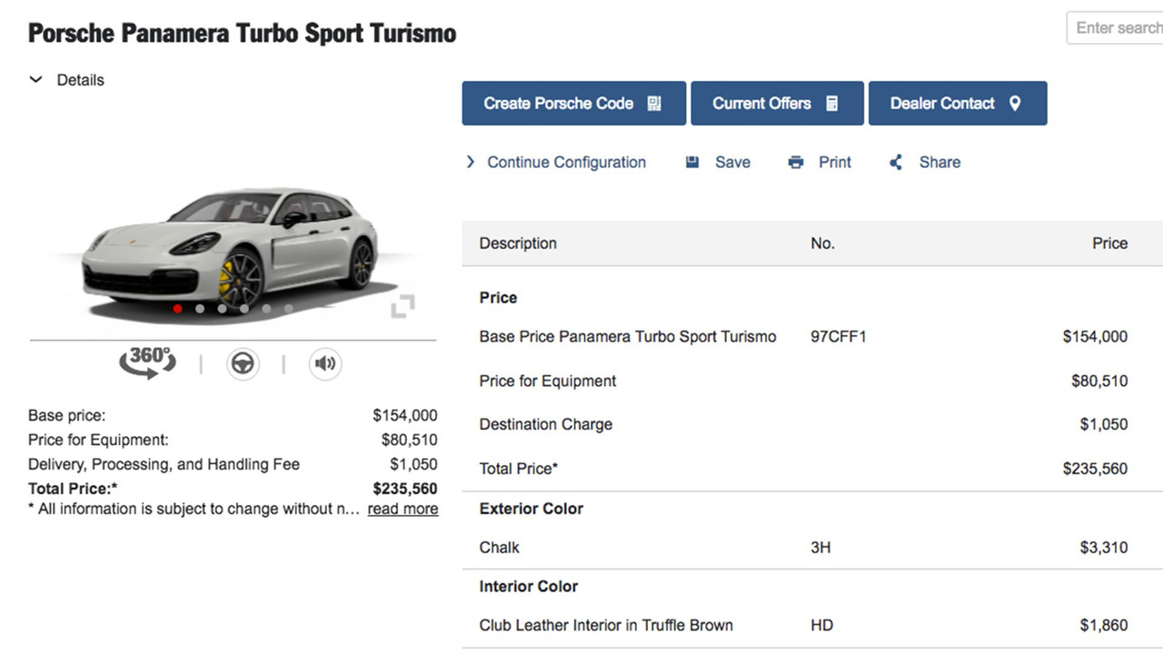Click the Continue Configuration chevron arrow
The width and height of the screenshot is (1163, 654).
click(x=470, y=162)
